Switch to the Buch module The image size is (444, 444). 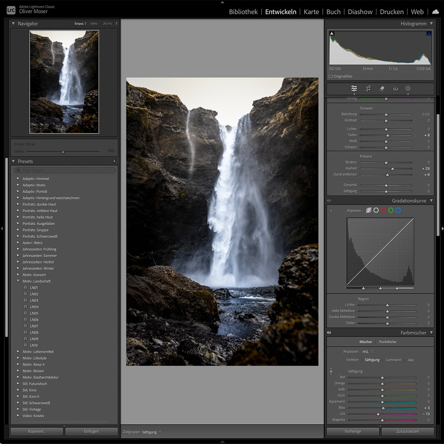click(333, 12)
